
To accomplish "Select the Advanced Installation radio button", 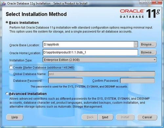I will 7,93.
